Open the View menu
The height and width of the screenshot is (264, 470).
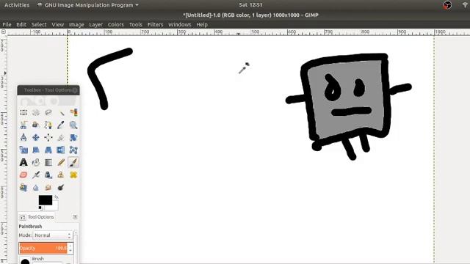[58, 24]
